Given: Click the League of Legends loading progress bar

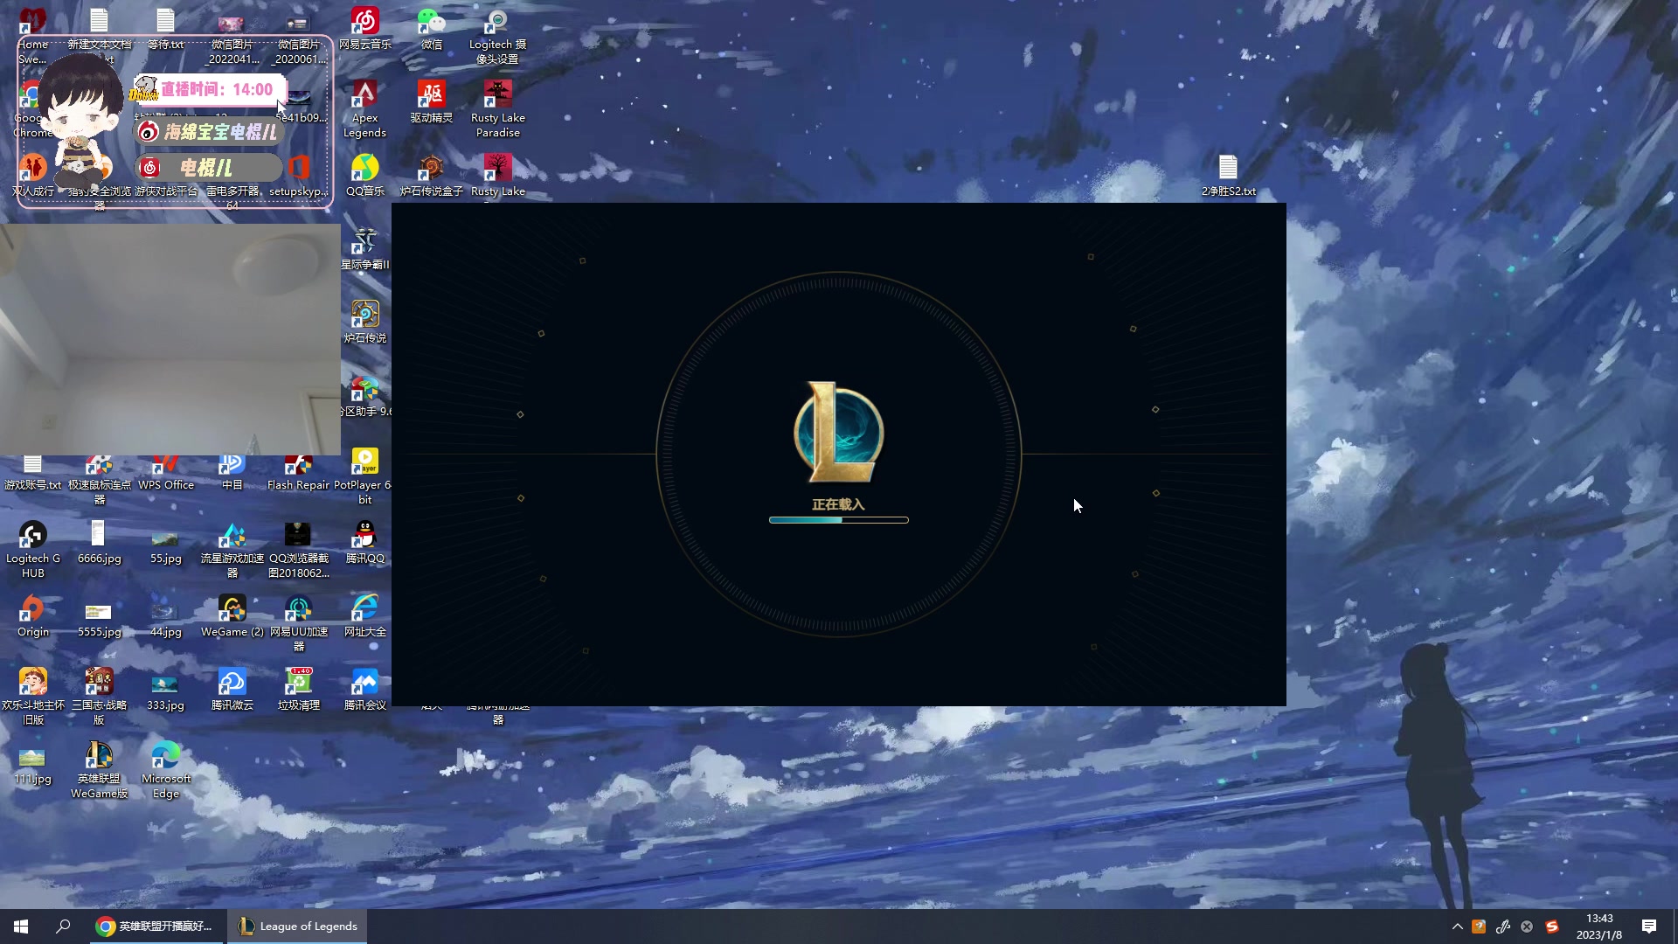Looking at the screenshot, I should point(839,520).
